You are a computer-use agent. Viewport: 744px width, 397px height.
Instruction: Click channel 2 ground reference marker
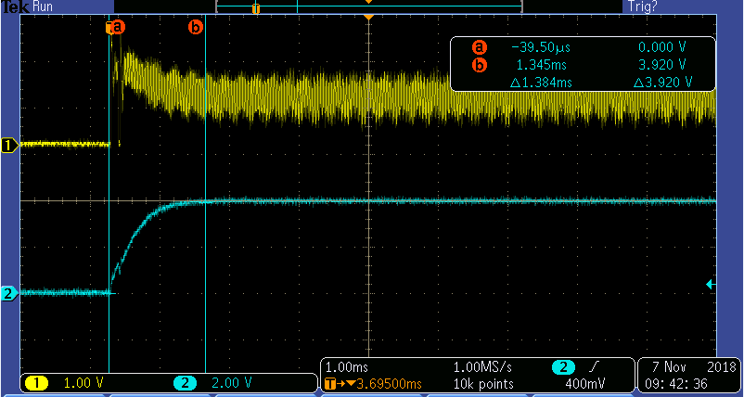coord(9,294)
